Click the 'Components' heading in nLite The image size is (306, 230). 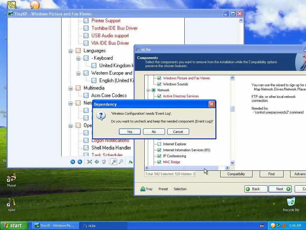[148, 58]
